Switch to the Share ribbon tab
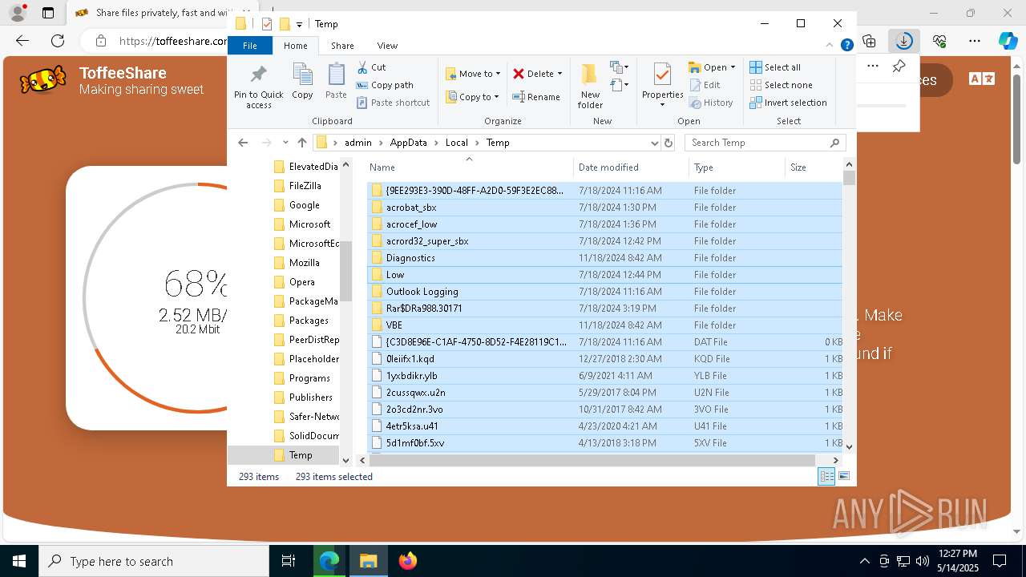 (x=342, y=46)
